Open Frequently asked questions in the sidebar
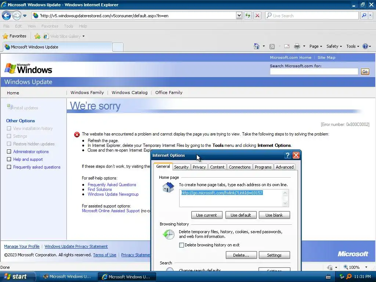The height and width of the screenshot is (282, 376). [37, 167]
